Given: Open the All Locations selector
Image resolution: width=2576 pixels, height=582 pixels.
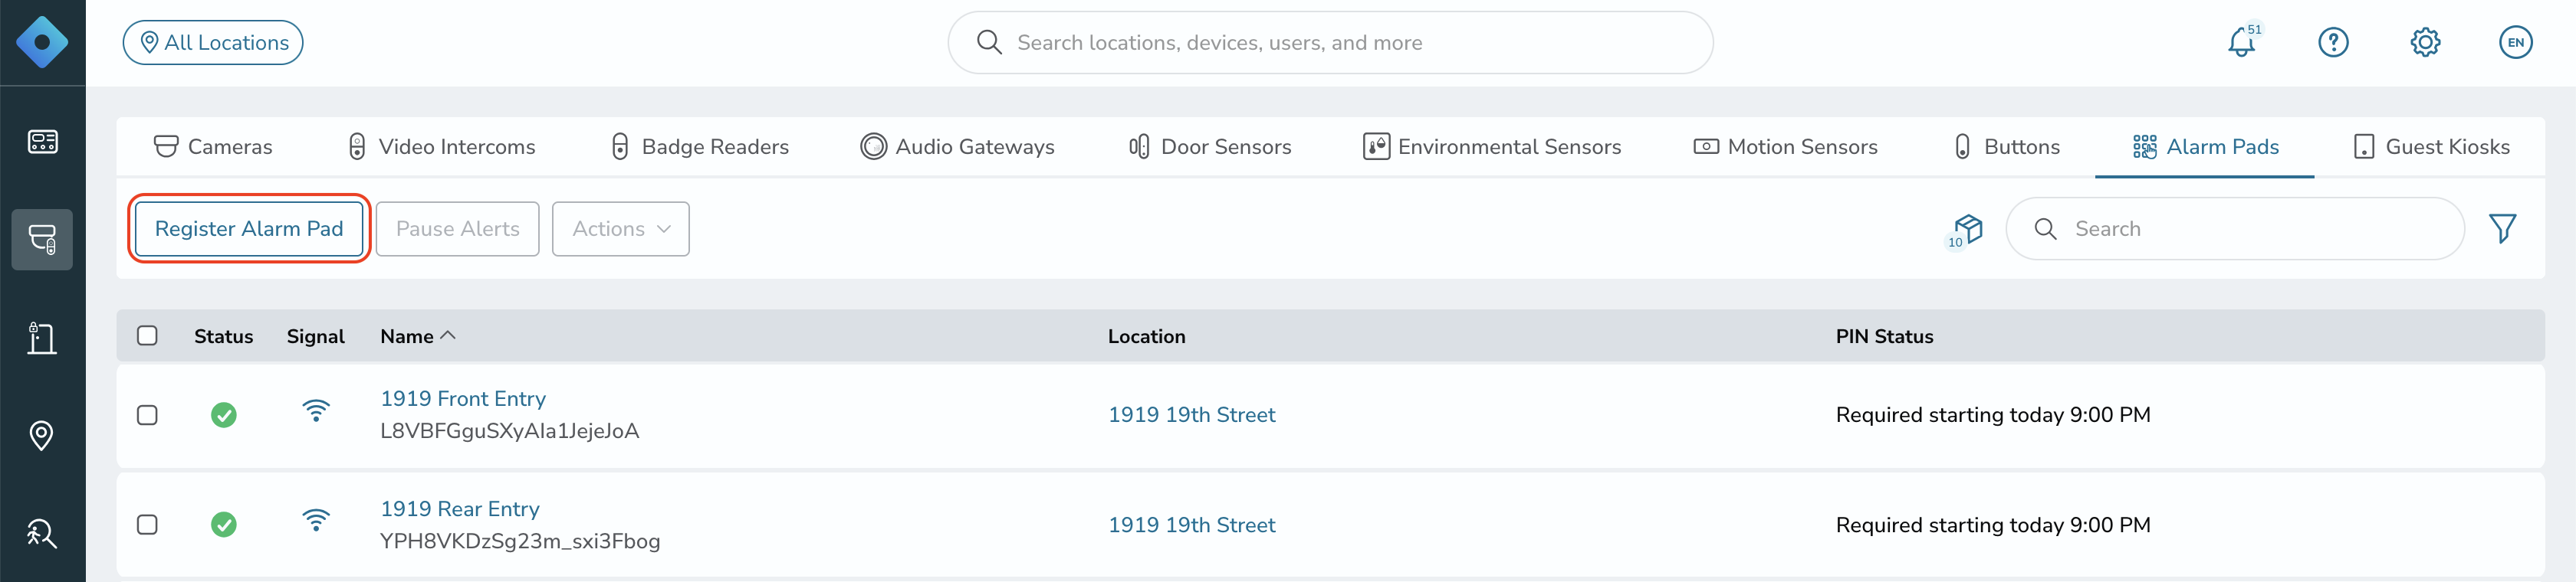Looking at the screenshot, I should (x=213, y=42).
